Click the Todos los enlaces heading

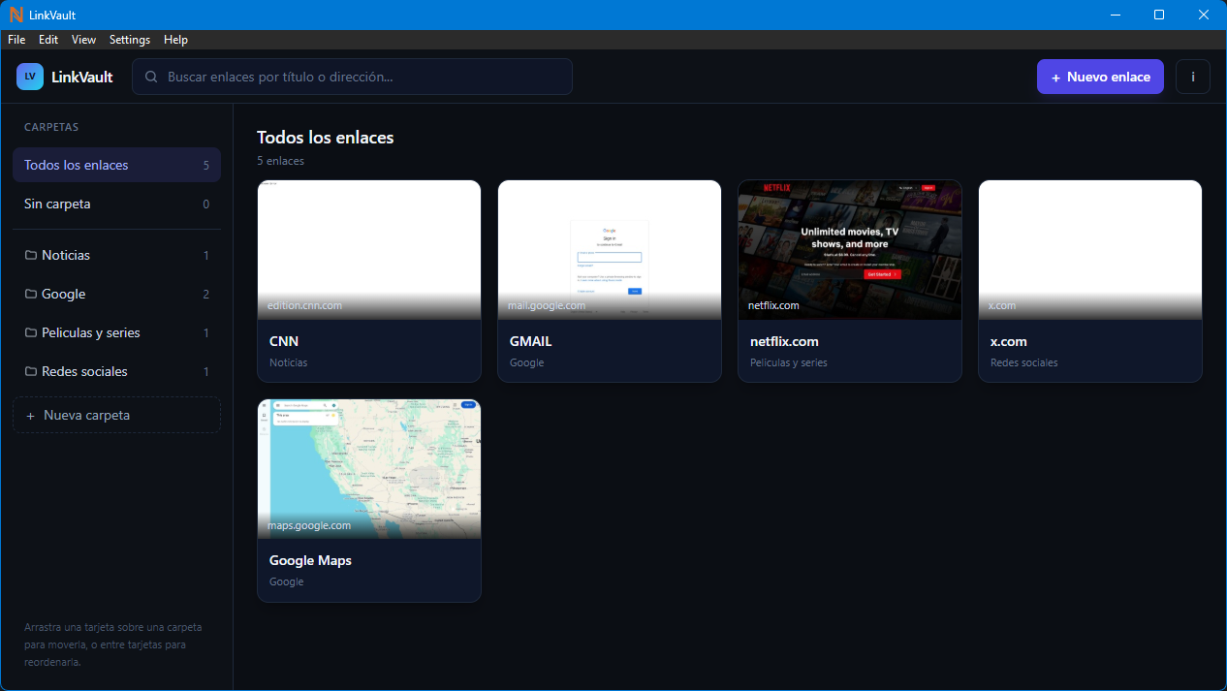326,138
